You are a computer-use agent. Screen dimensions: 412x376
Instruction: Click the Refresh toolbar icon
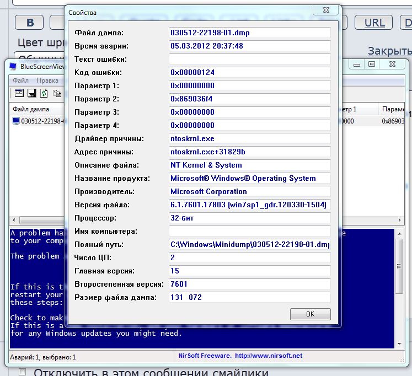pos(44,93)
